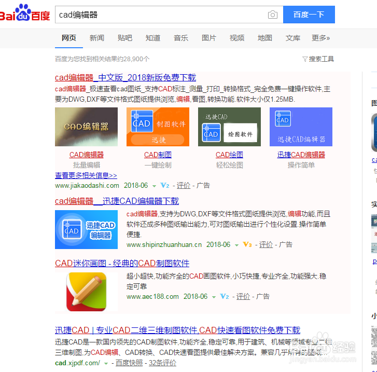
Task: Open result CAD迷你画图 - 经典的CAD制图软件
Action: 122,263
